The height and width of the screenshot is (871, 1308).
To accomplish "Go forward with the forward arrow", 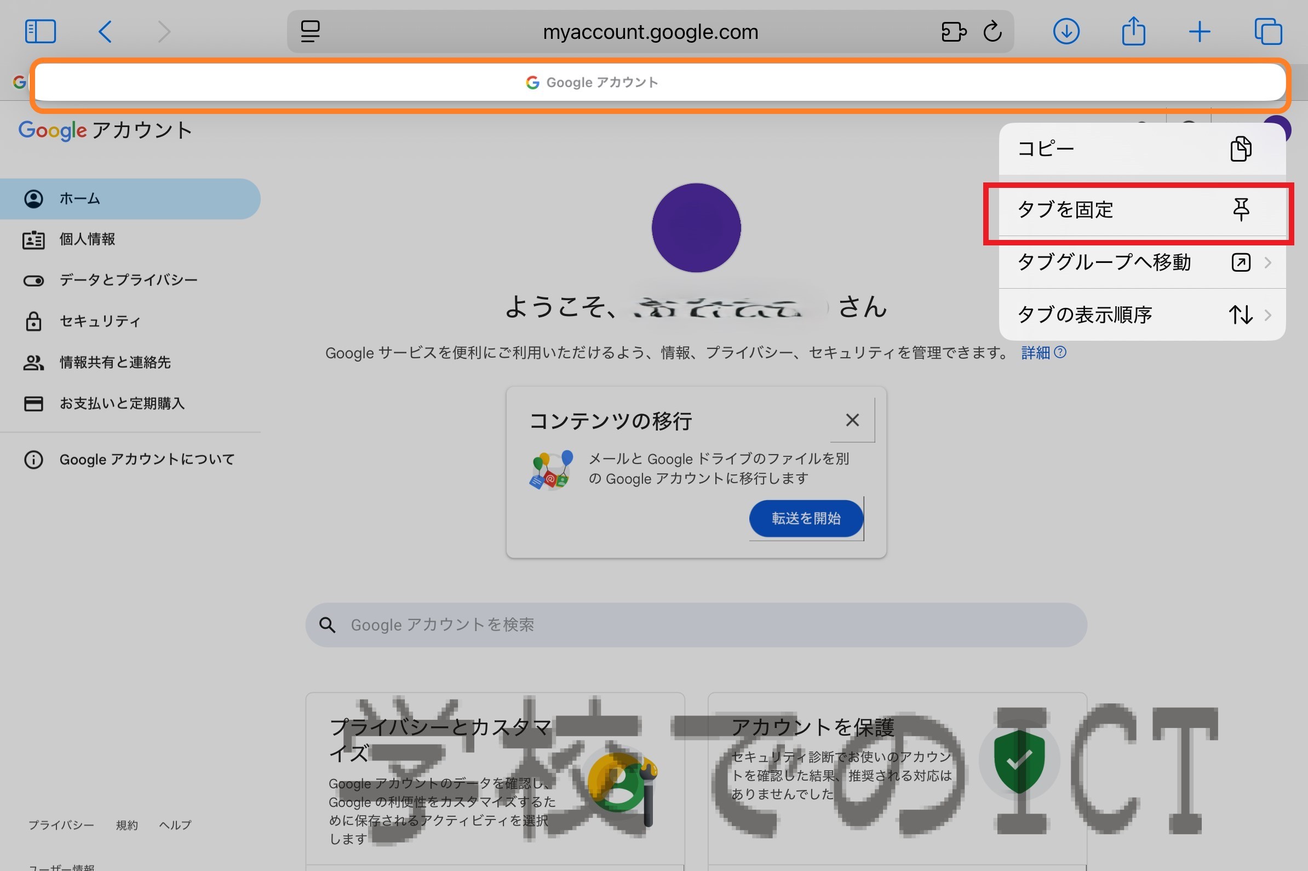I will tap(164, 31).
